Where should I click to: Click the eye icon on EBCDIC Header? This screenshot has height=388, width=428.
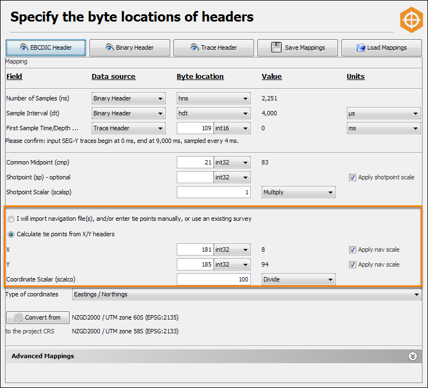(x=24, y=47)
